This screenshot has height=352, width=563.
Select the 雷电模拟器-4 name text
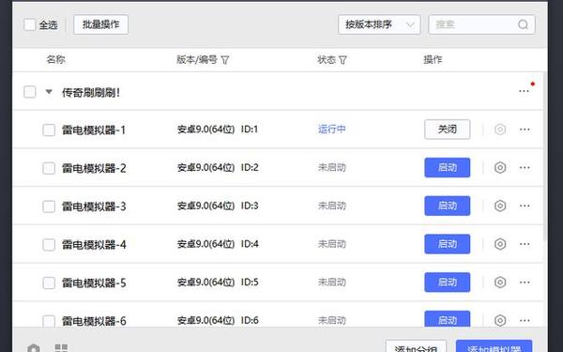(94, 245)
